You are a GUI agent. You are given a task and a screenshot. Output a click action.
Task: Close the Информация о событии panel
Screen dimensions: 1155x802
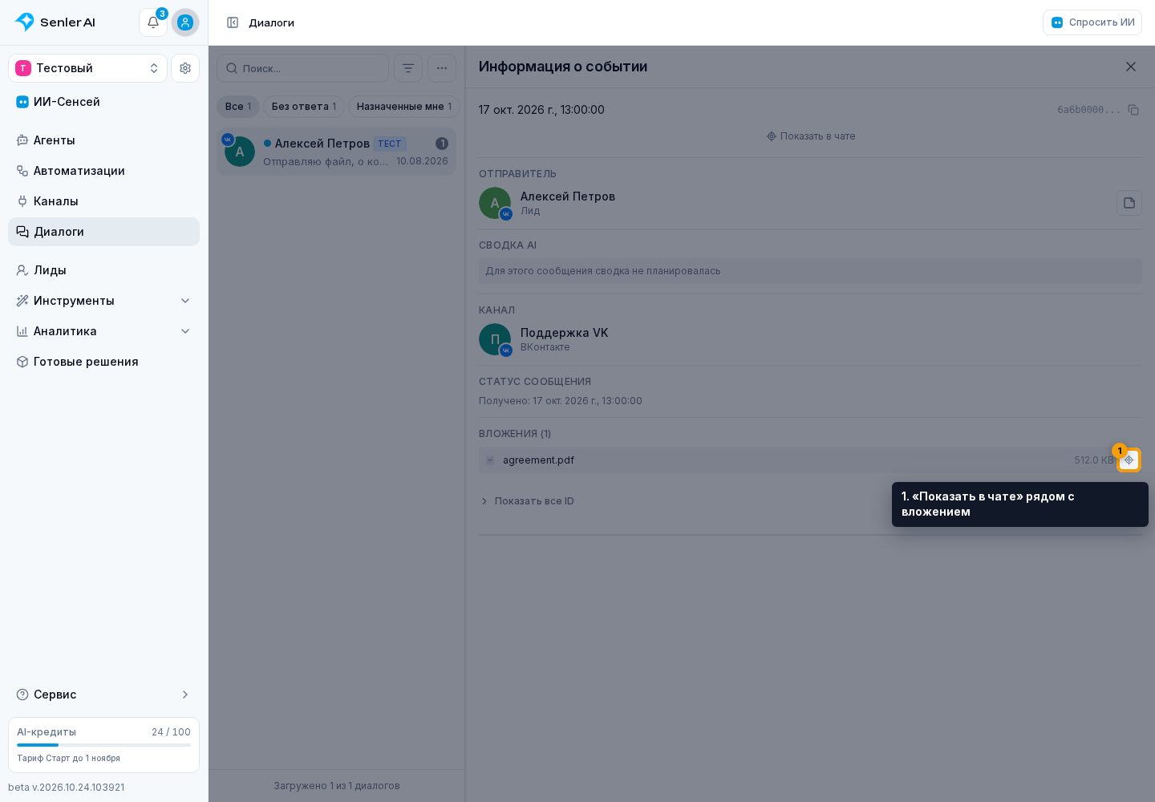pos(1131,67)
